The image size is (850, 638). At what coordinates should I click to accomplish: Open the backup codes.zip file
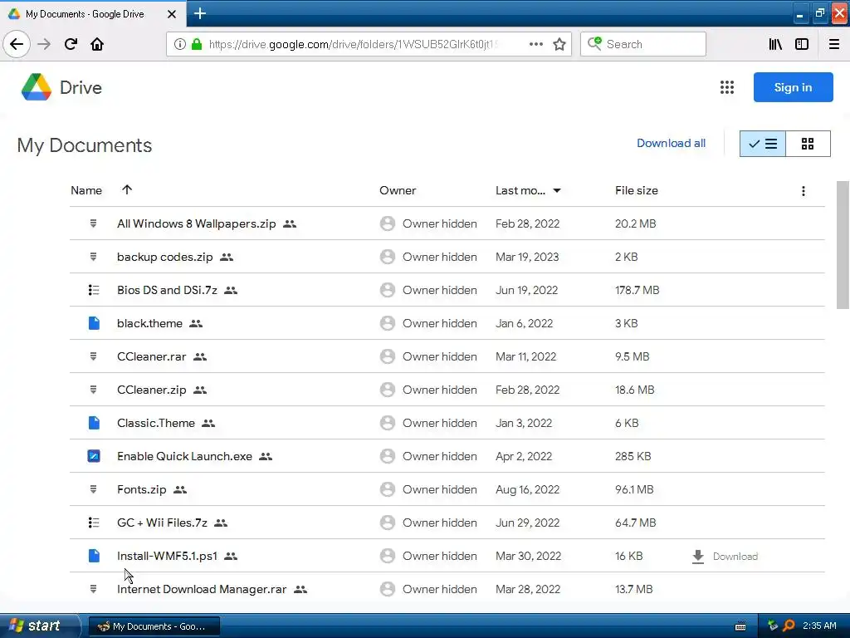pyautogui.click(x=165, y=258)
